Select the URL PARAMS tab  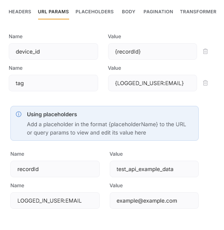[x=53, y=12]
